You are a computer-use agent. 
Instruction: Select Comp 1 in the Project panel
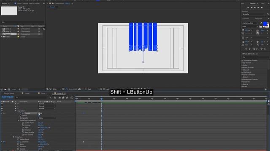8,29
